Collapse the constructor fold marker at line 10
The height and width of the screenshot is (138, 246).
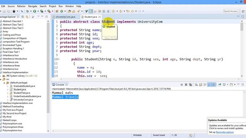point(59,59)
